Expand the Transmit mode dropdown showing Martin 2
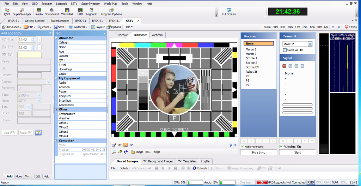 tap(310, 44)
